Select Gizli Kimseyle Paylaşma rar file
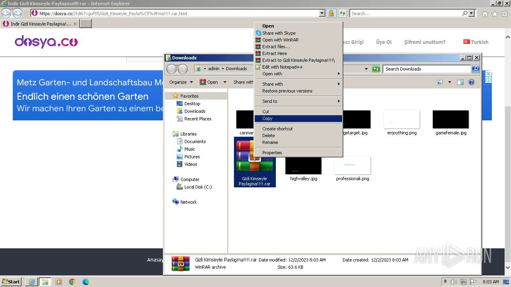511x287 pixels. point(255,162)
